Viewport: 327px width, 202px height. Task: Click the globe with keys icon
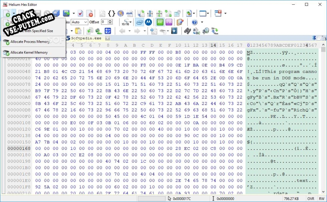[121, 13]
